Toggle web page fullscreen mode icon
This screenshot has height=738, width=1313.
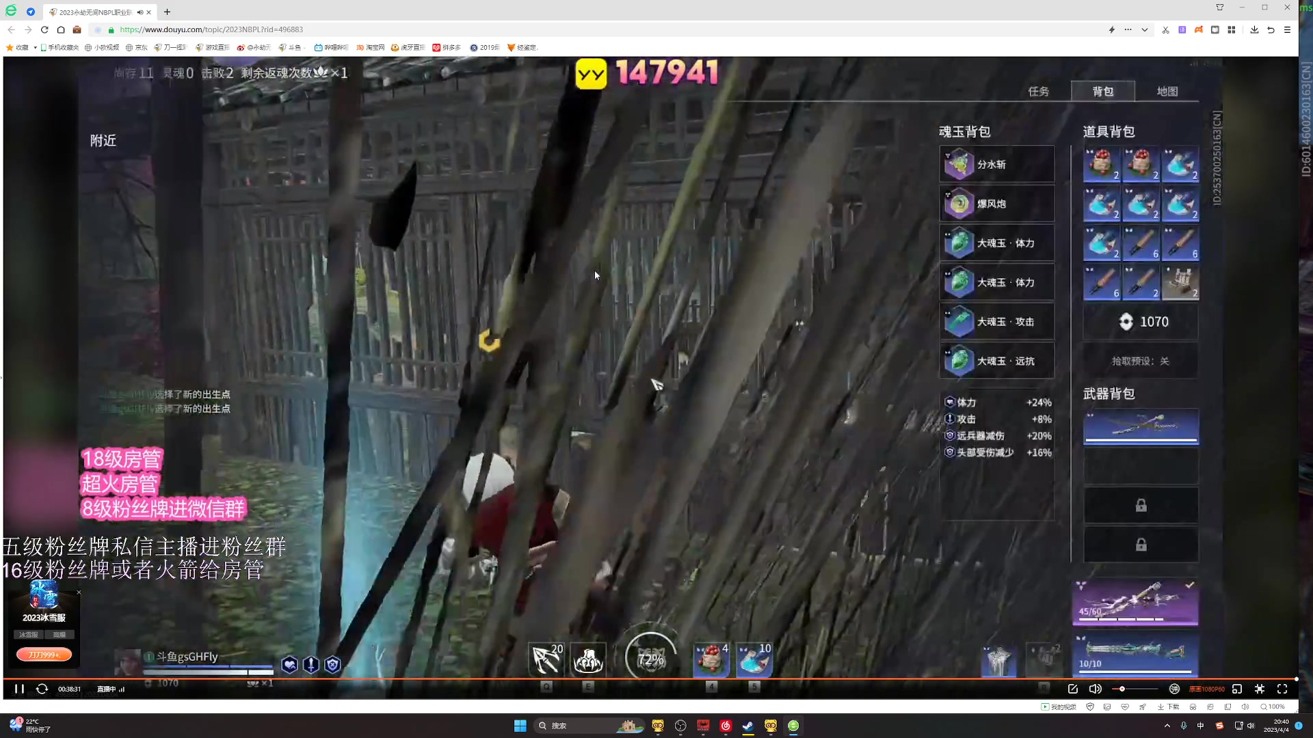[1260, 689]
